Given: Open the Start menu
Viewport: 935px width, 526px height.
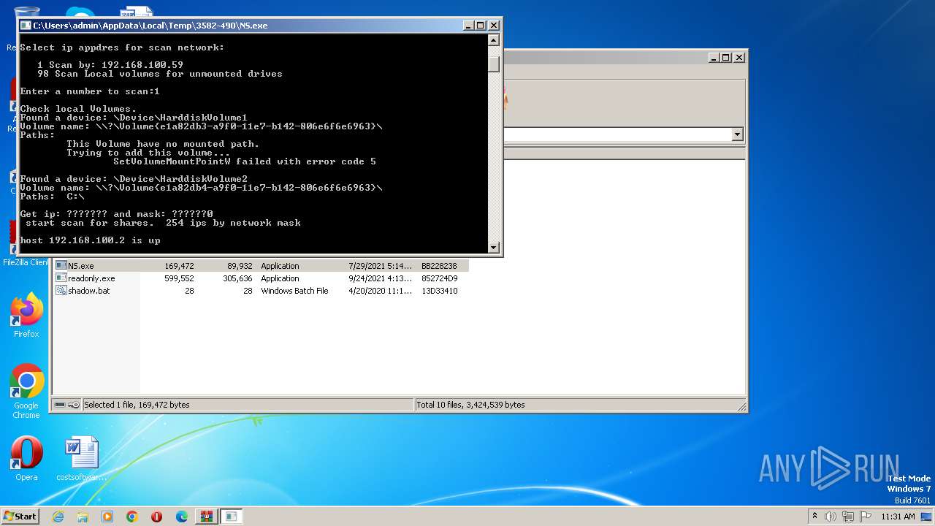Looking at the screenshot, I should (x=20, y=517).
